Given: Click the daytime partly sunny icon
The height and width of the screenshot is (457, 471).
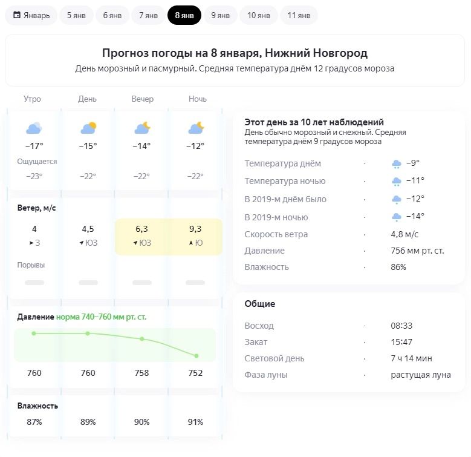Looking at the screenshot, I should click(x=88, y=128).
